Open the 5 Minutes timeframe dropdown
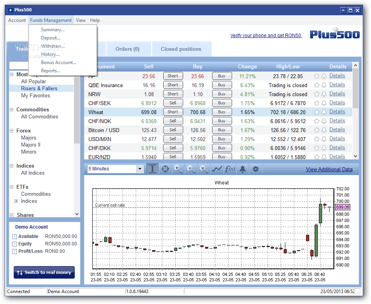Screen dimensions: 371x304 140,169
